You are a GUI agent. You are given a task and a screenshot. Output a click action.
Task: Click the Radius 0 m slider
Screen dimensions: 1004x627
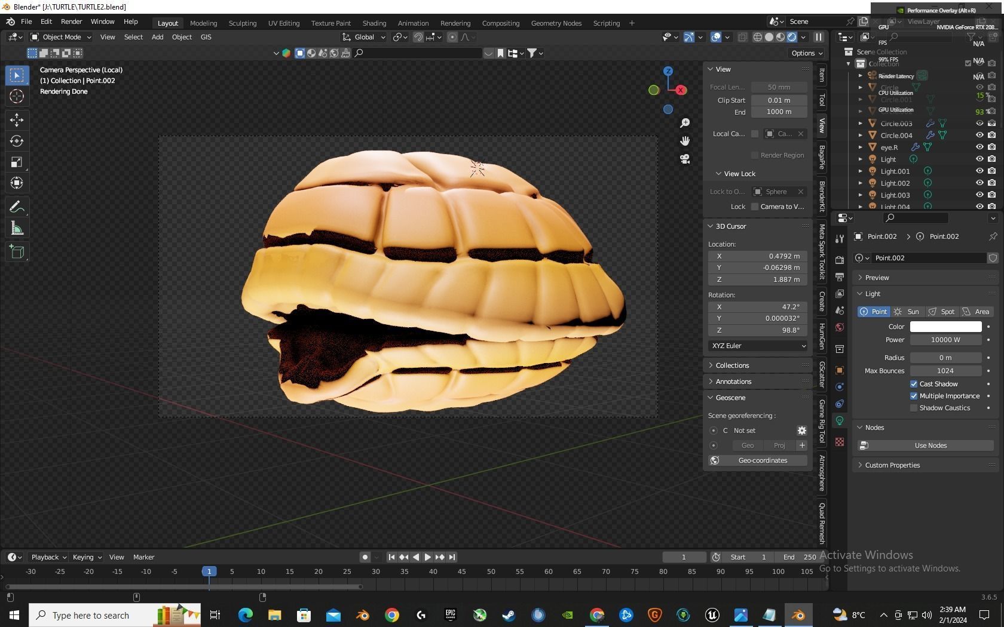point(945,358)
